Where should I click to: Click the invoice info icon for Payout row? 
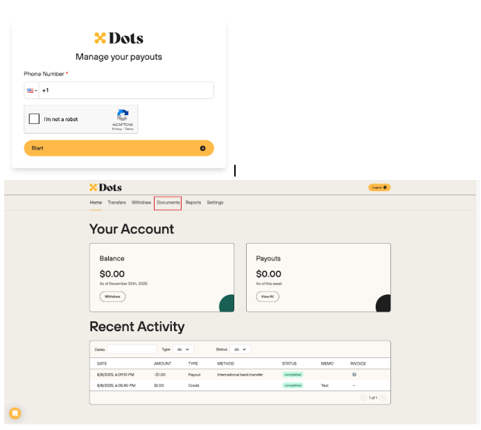[354, 375]
